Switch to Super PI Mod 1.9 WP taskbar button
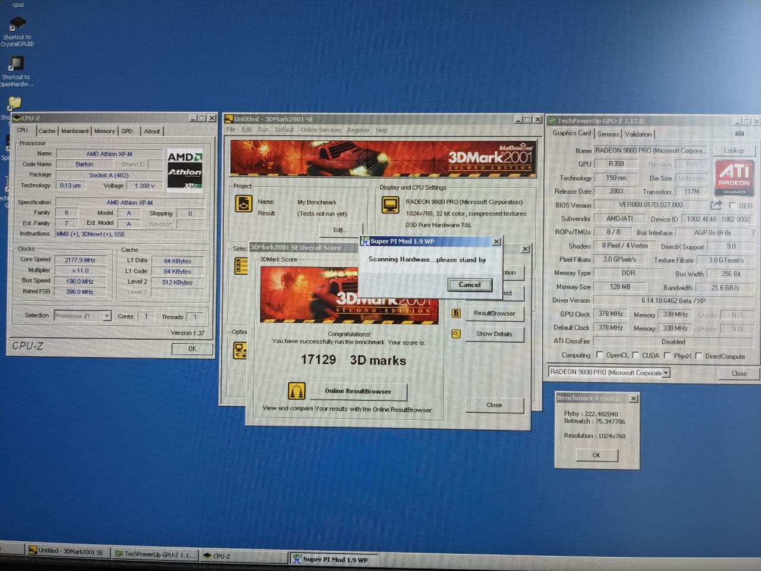Viewport: 761px width, 571px height. point(334,559)
